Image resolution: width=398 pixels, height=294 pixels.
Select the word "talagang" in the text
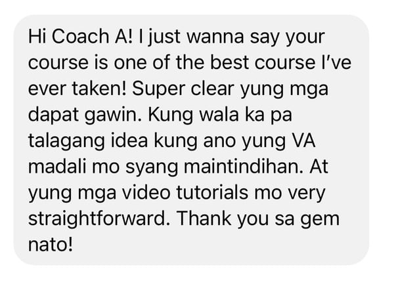click(x=66, y=142)
